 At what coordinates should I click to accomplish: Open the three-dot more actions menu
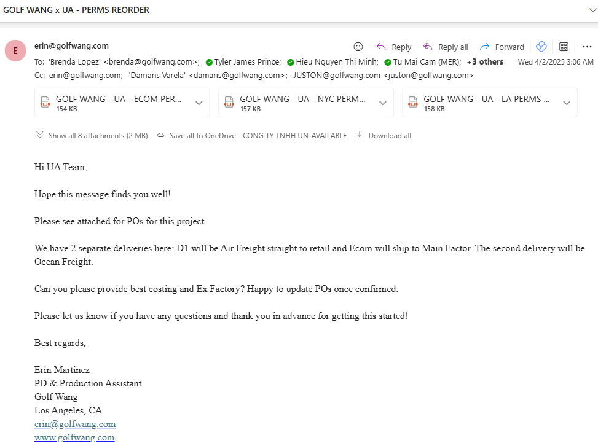[587, 47]
